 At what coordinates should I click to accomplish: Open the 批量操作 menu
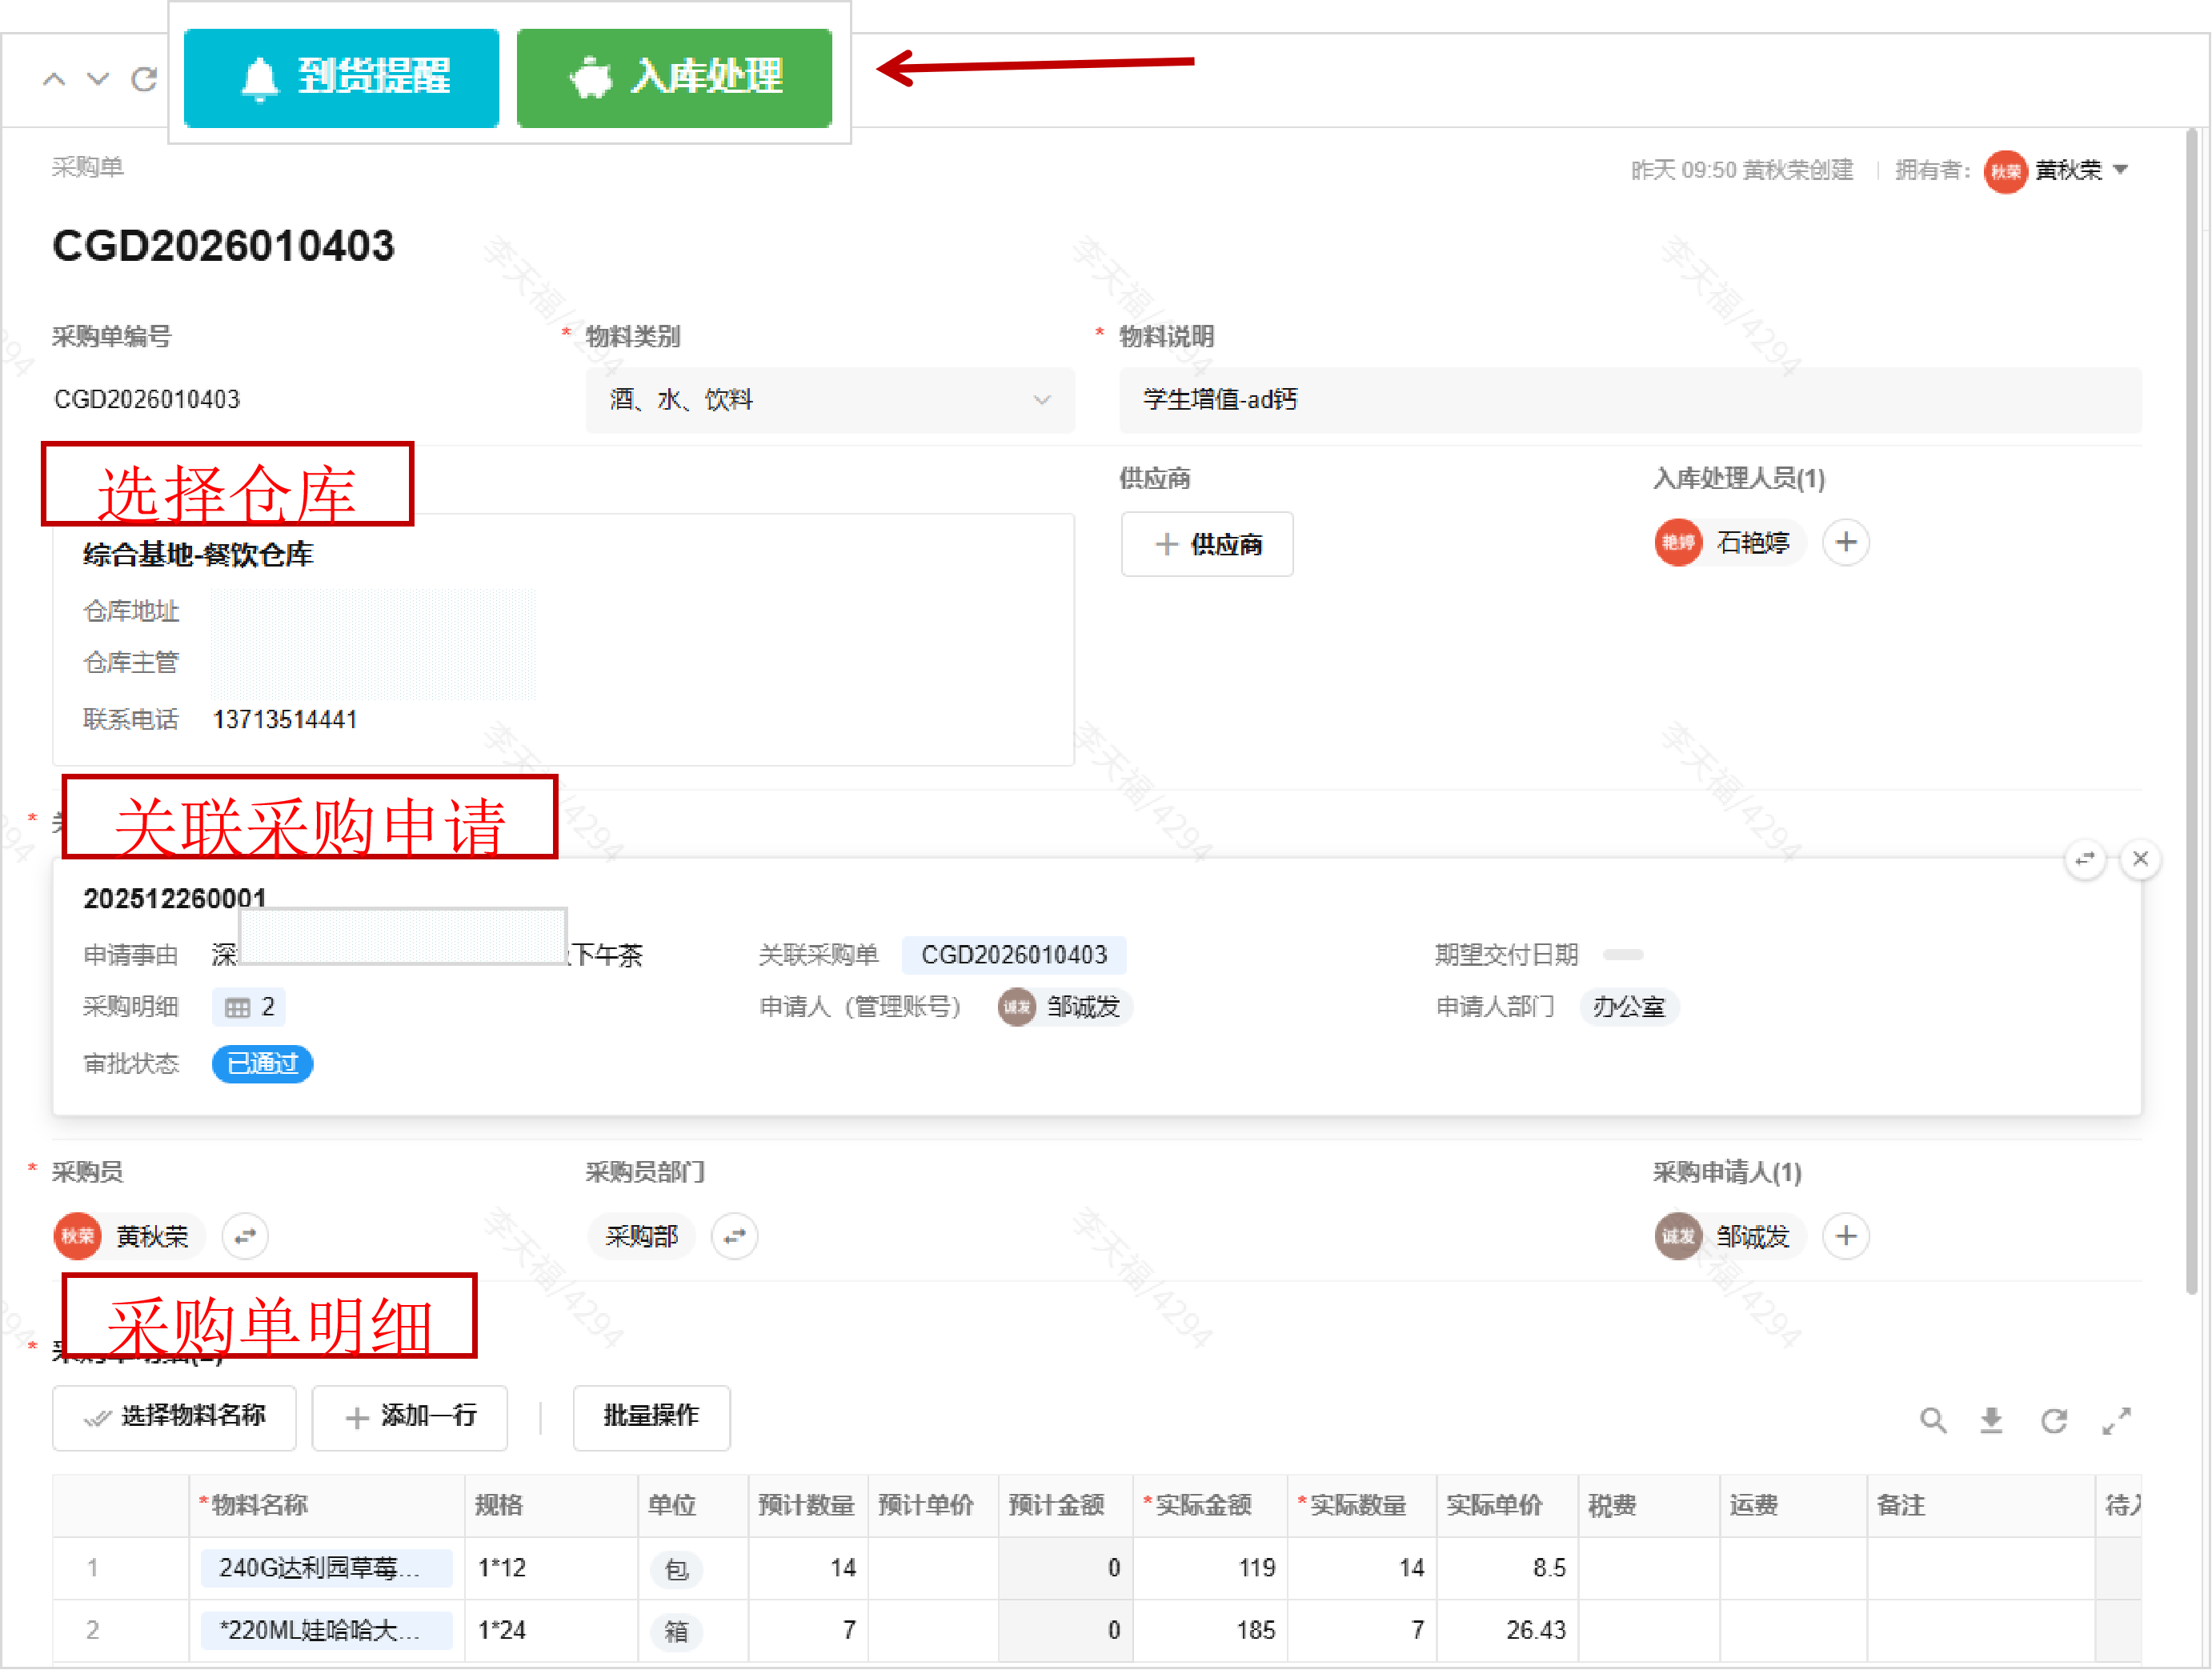[651, 1416]
